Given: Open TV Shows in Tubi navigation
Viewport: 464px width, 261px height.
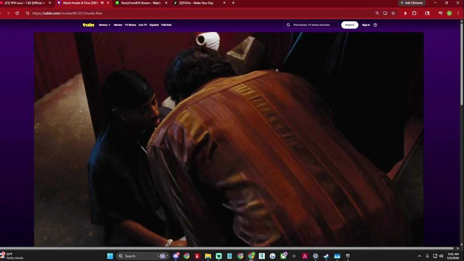Looking at the screenshot, I should point(130,25).
